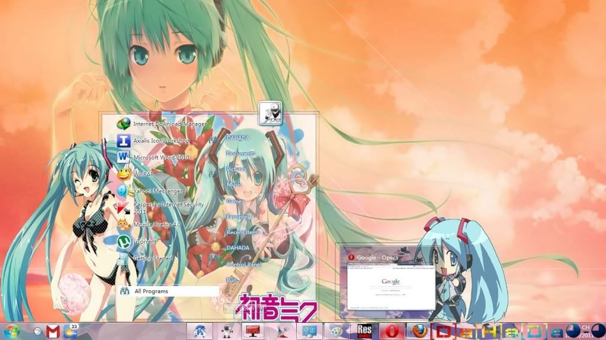Start Microsoft Word 2010
Screen dimensions: 606x340
point(160,158)
